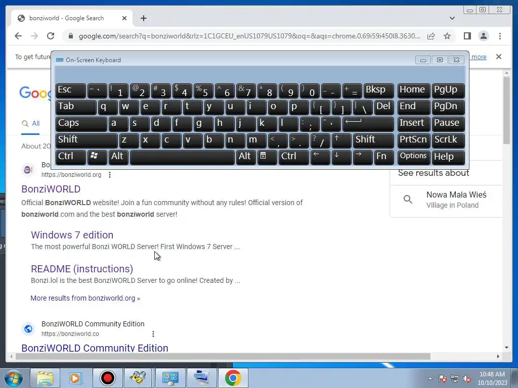This screenshot has height=388, width=518.
Task: Open BonziWORLD Community Edition link
Action: coord(95,348)
